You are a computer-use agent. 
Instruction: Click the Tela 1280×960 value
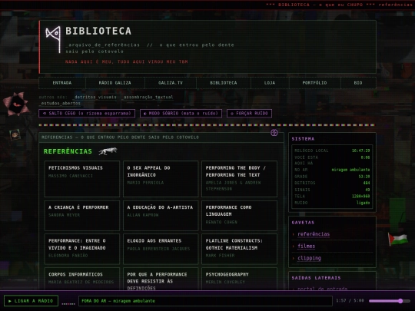[360, 196]
